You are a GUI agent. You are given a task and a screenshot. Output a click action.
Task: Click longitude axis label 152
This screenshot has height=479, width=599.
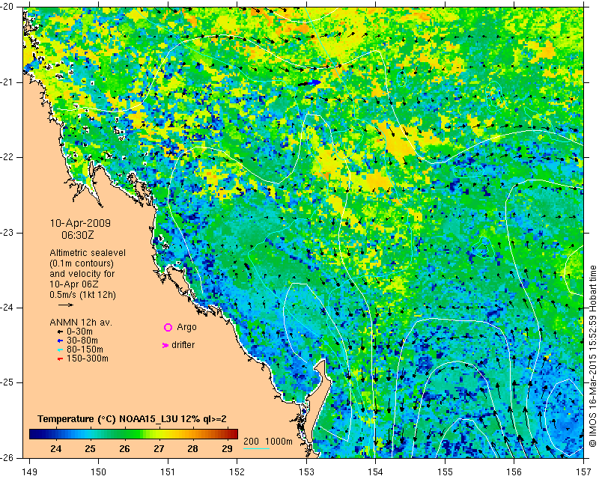[237, 472]
